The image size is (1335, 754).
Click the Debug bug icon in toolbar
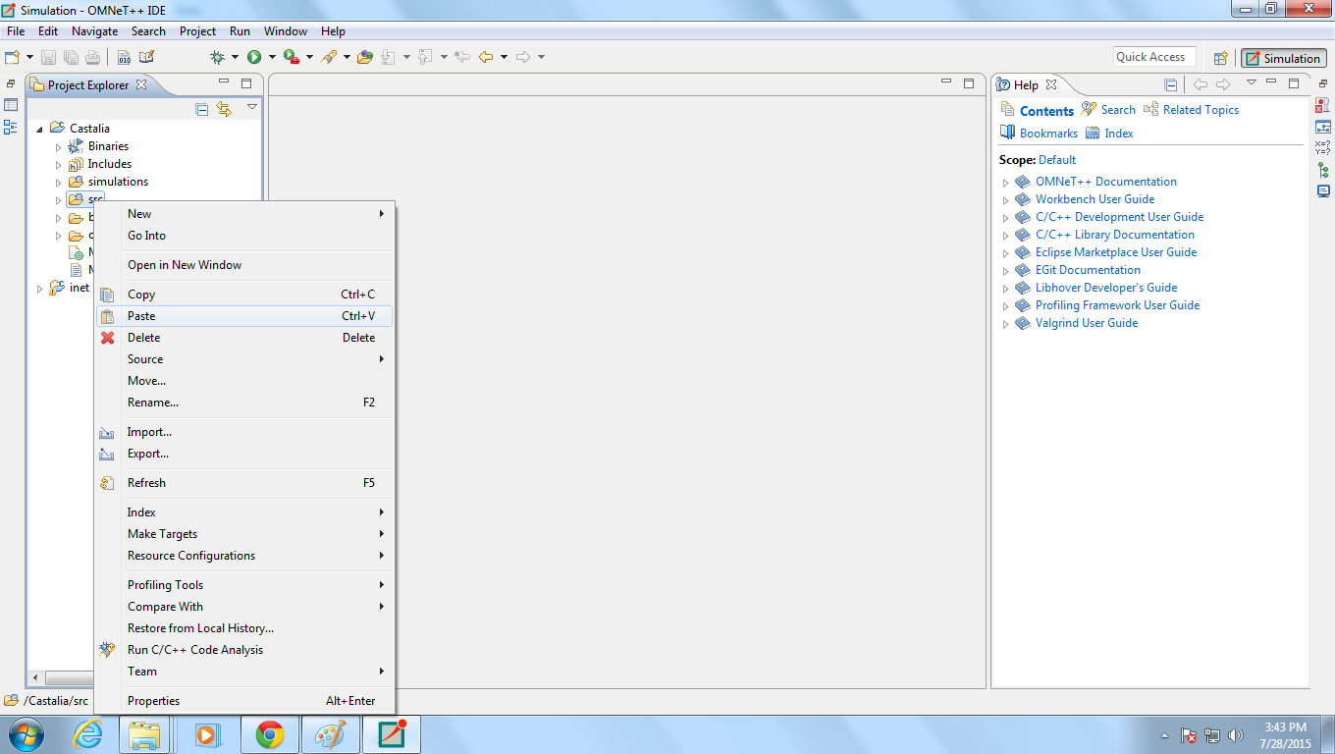click(217, 57)
